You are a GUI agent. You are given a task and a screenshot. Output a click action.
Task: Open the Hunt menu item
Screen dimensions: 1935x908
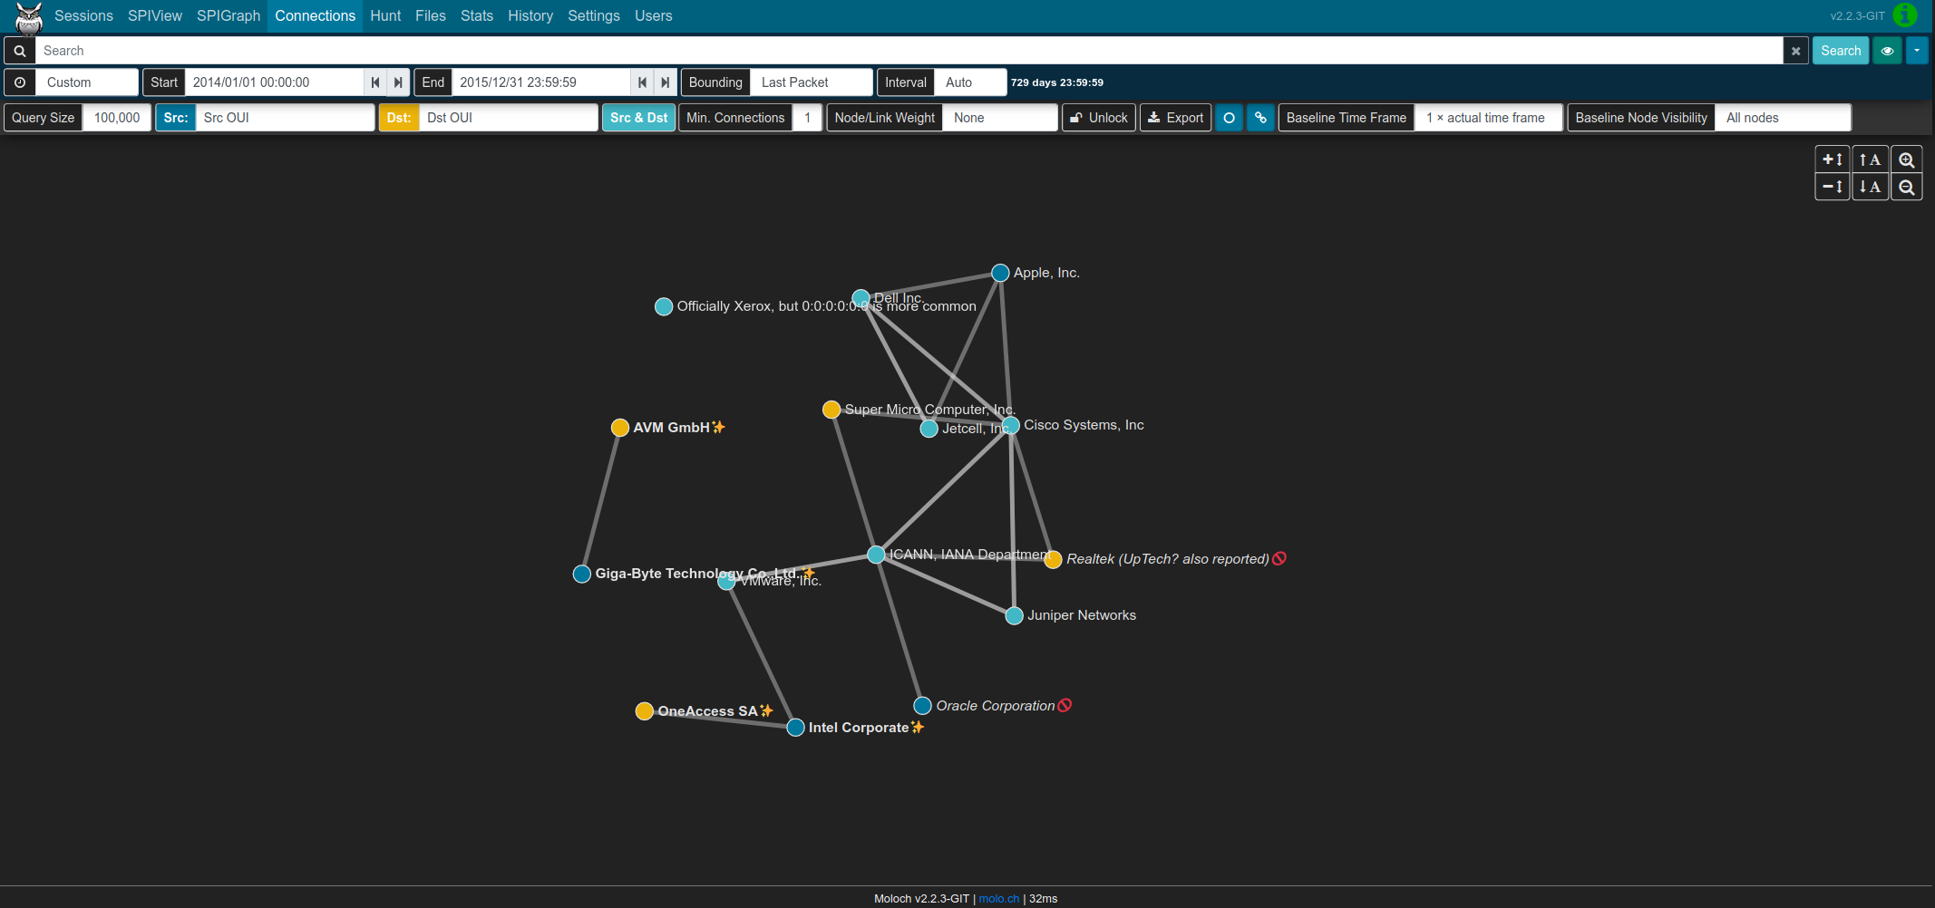(385, 15)
